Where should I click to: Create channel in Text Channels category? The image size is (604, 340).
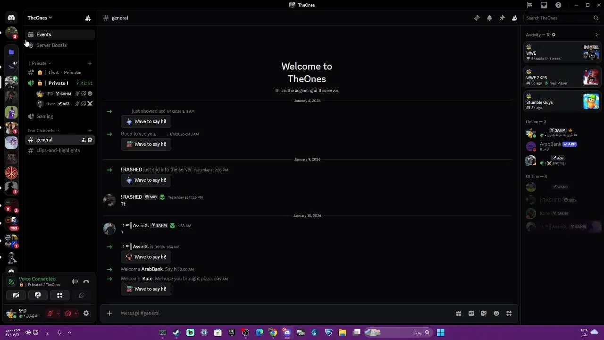90,131
